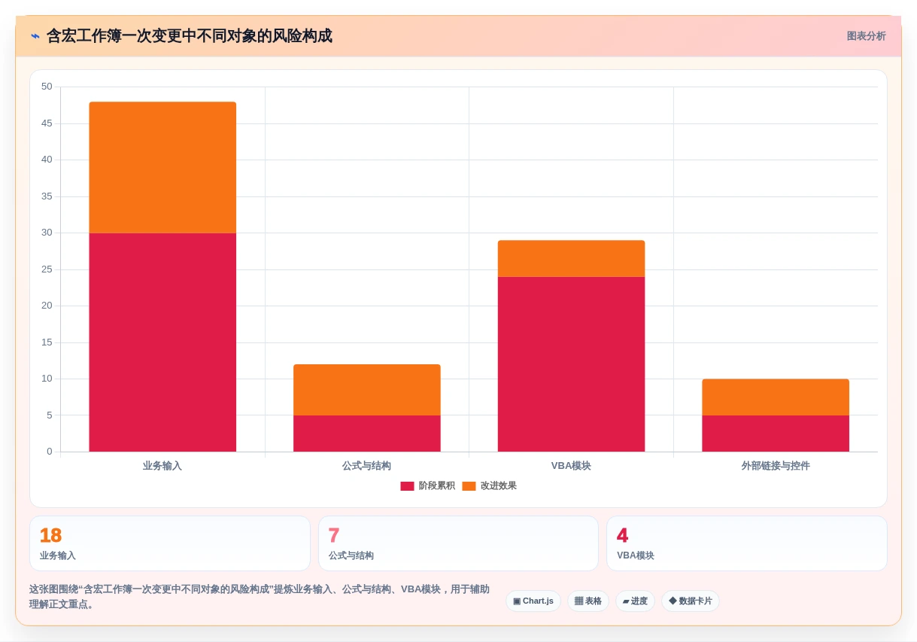Viewport: 917px width, 642px height.
Task: Click the VBA模块 x-axis label
Action: [x=572, y=466]
